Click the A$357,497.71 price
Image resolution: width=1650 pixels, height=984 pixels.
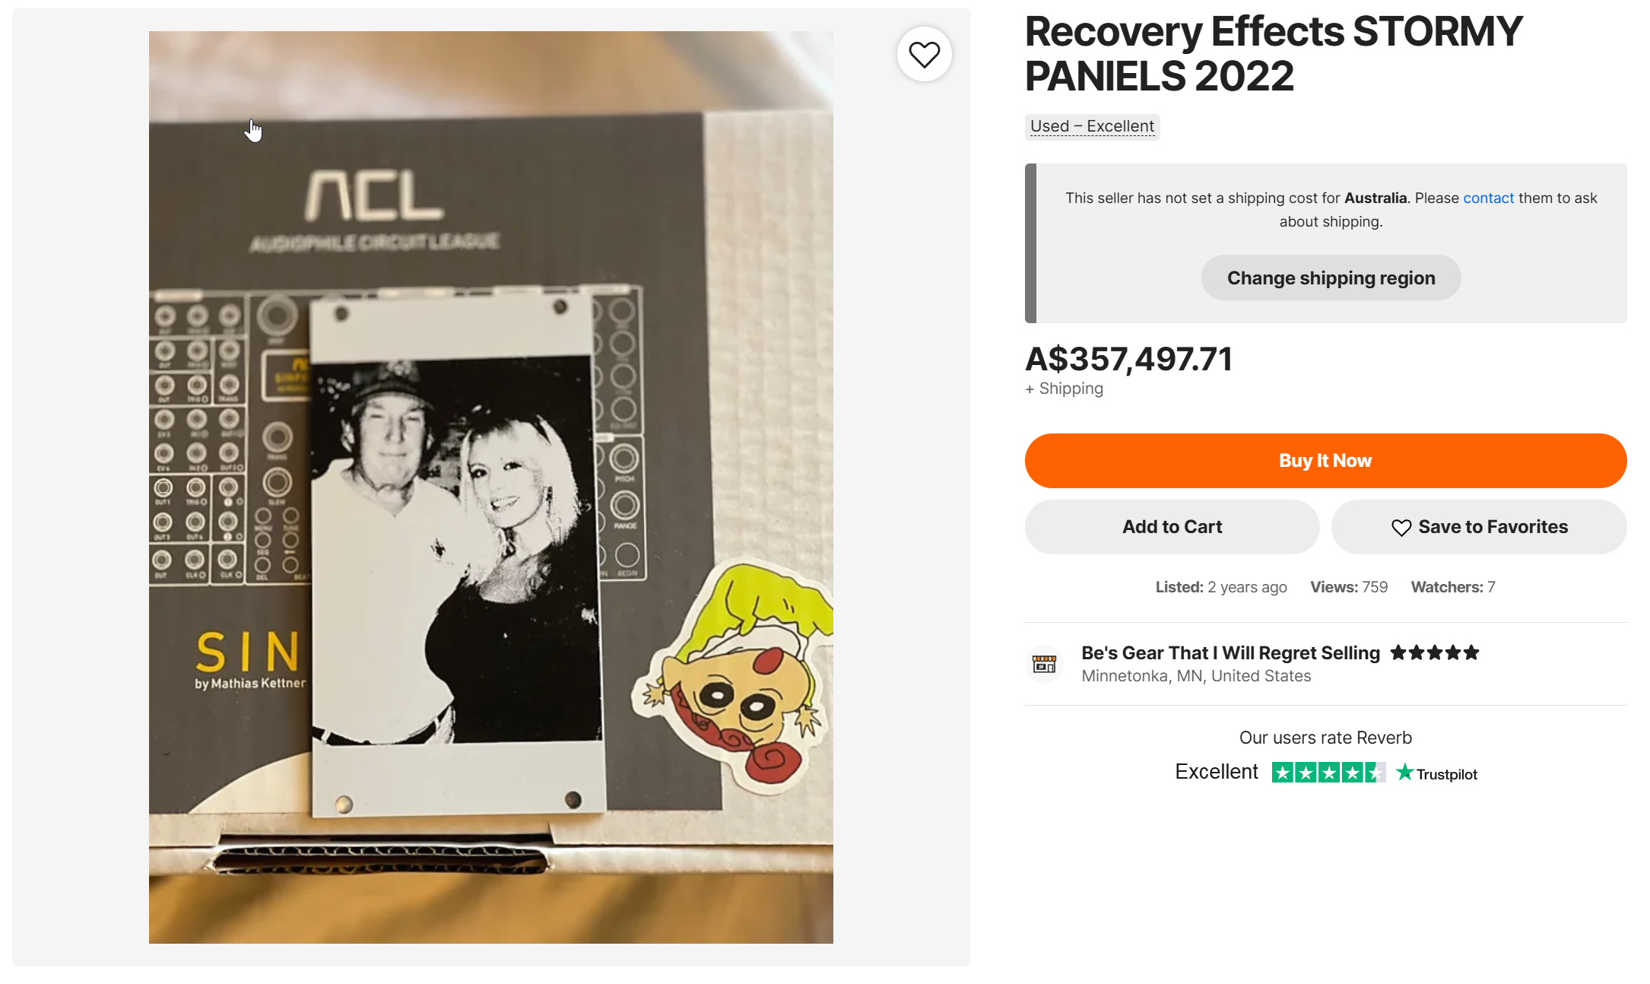click(1128, 359)
